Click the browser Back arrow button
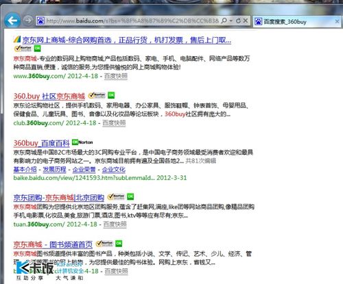This screenshot has height=284, width=343. (12, 21)
